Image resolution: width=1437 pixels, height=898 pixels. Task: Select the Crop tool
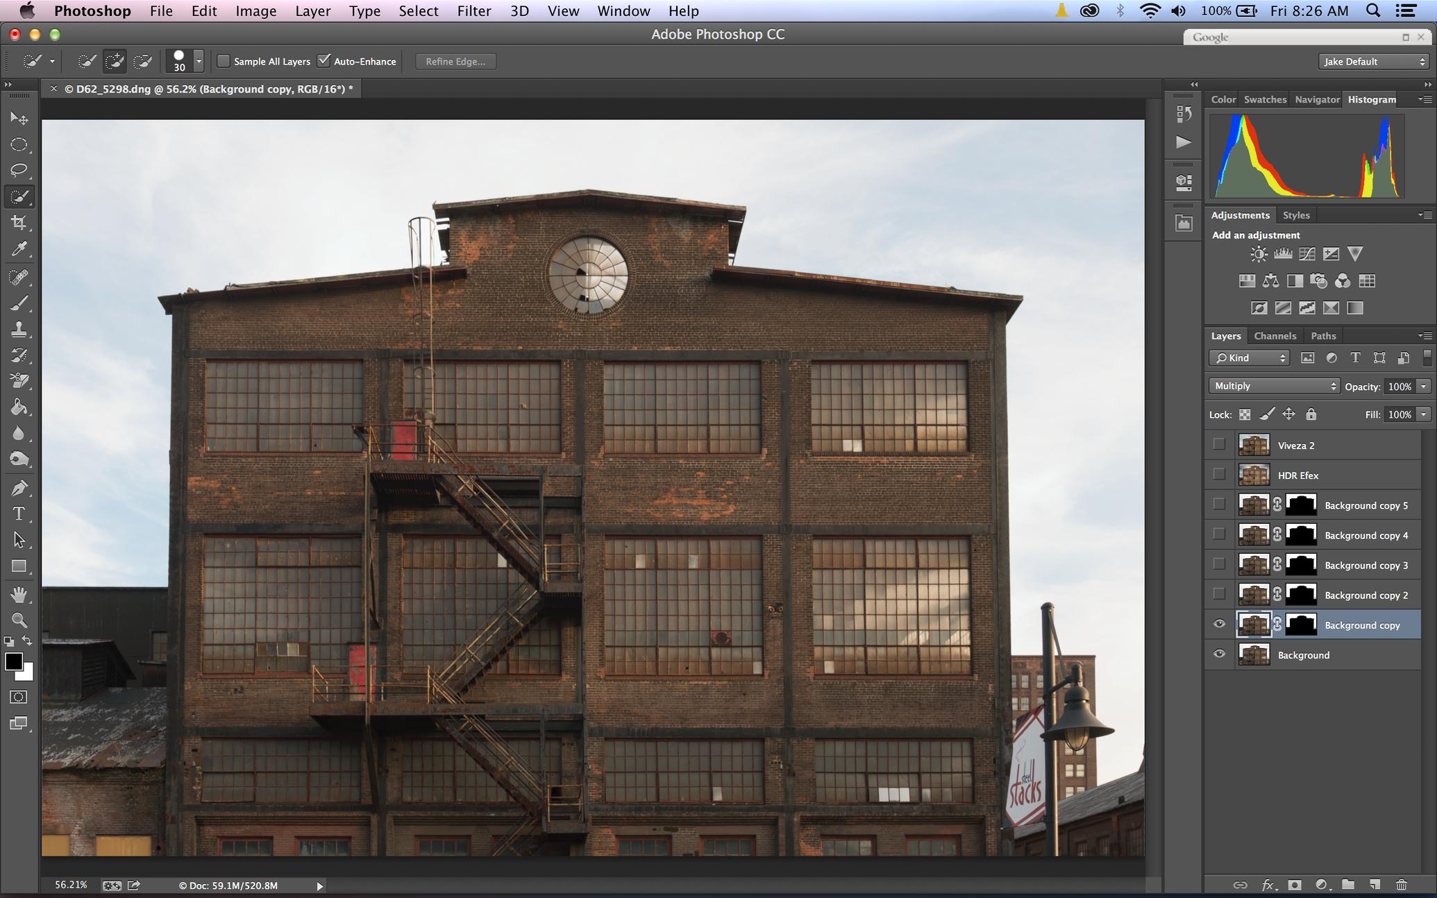coord(19,223)
